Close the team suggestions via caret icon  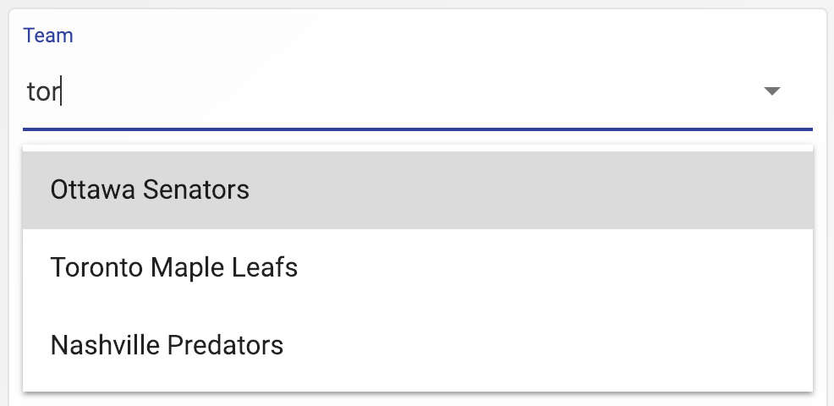771,91
